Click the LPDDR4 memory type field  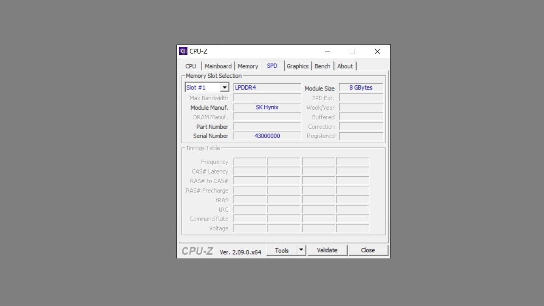(267, 88)
